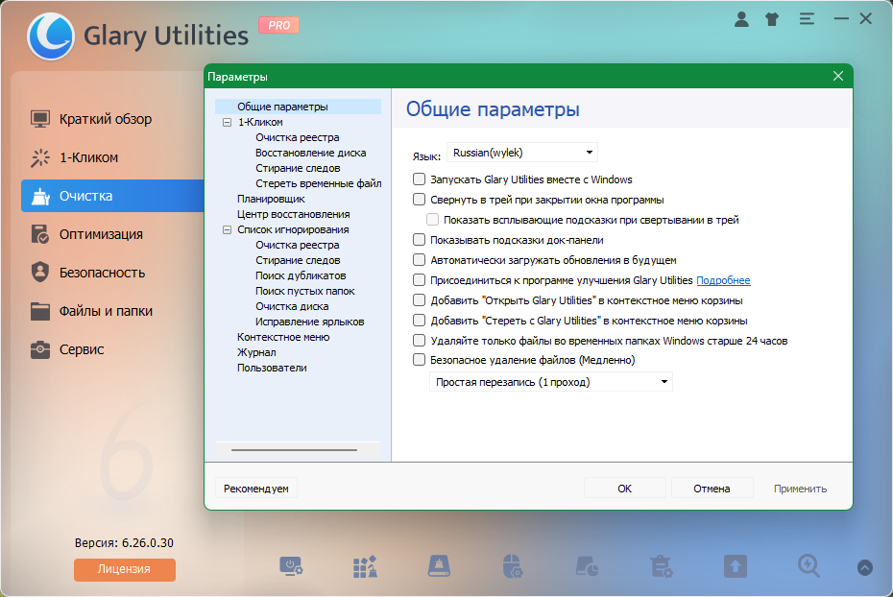Screen dimensions: 893x597
Task: Click the Краткий обзор monitor icon
Action: click(40, 119)
